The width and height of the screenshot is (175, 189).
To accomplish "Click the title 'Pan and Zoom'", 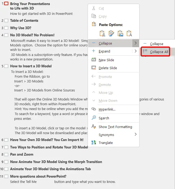I will (22, 154).
